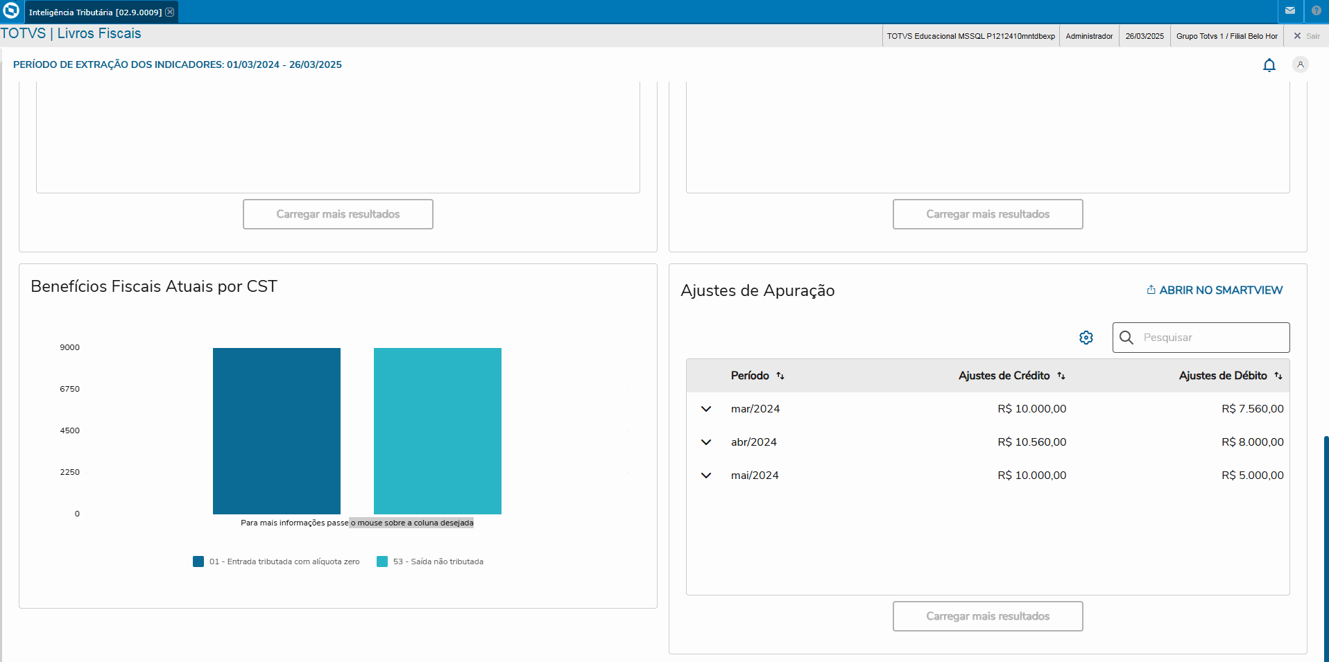Click the 26/03/2025 date entry
Screen dimensions: 1329x662
pyautogui.click(x=1144, y=36)
